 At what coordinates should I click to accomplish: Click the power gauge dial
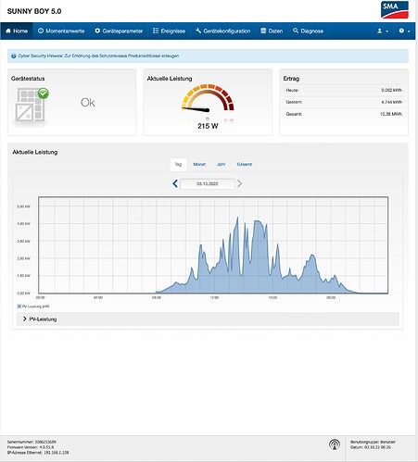(208, 98)
